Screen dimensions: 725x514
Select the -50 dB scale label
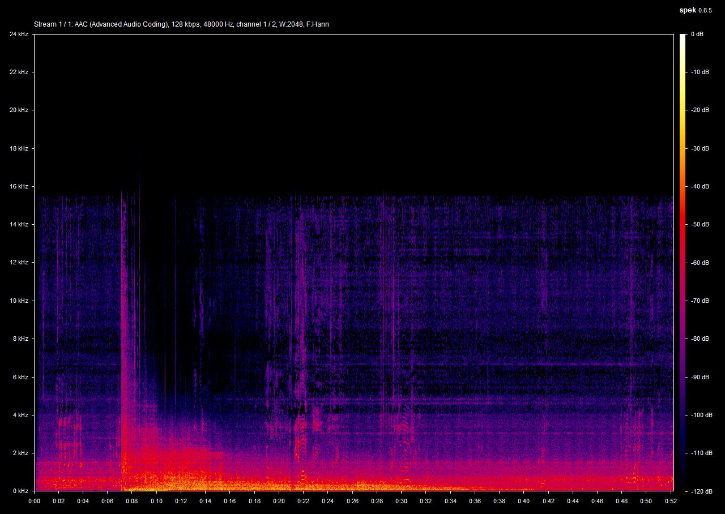pyautogui.click(x=699, y=224)
